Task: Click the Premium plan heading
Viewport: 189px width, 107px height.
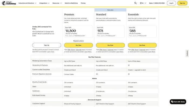Action: point(69,15)
